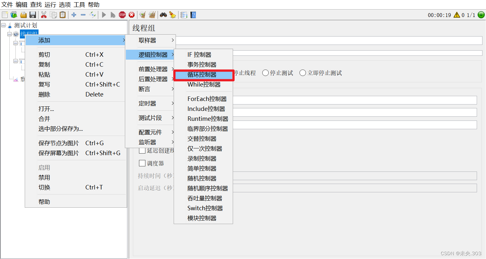The height and width of the screenshot is (259, 486).
Task: Open the 测试片段 submenu entry
Action: (x=150, y=118)
